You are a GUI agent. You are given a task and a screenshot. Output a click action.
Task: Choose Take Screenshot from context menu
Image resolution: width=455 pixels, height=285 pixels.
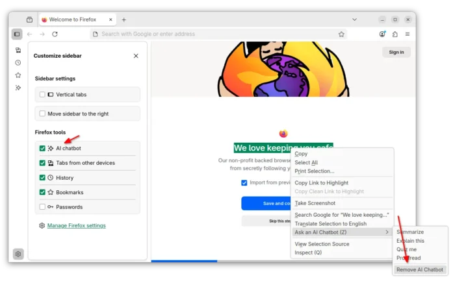click(x=315, y=203)
